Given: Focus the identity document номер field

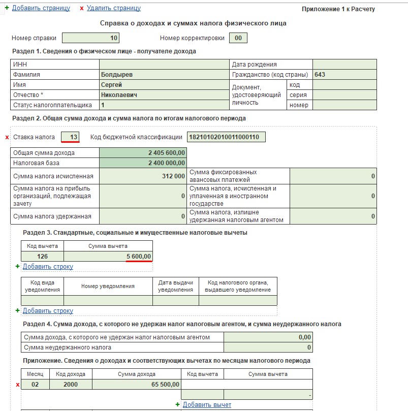Looking at the screenshot, I should (344, 105).
